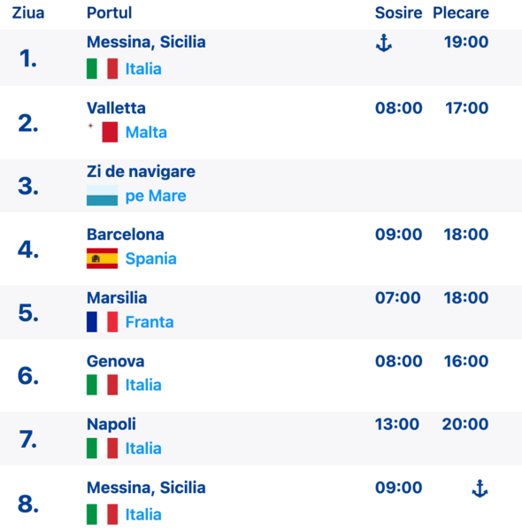
Task: Click the Malta flag icon
Action: pos(103,132)
